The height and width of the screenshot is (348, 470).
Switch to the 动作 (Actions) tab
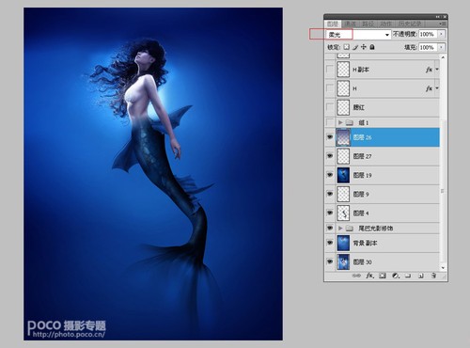(x=386, y=24)
